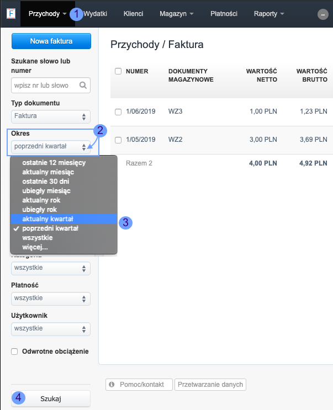This screenshot has width=333, height=410.
Task: Open Płatności section
Action: click(224, 14)
